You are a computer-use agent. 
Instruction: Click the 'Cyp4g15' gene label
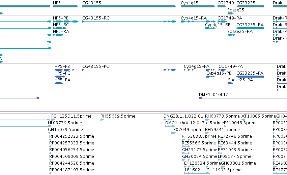(x=190, y=3)
